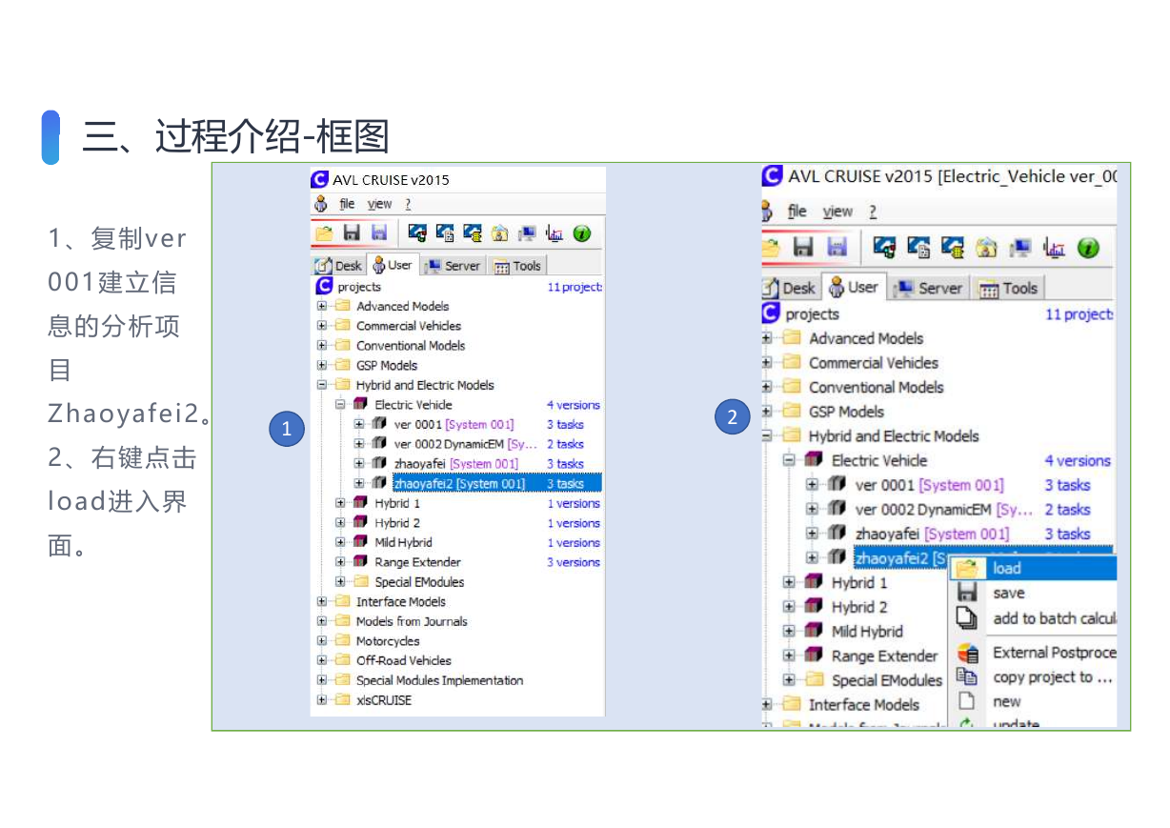The image size is (1170, 828).
Task: Click right toolbar monitor icon with green-red badge
Action: [884, 248]
